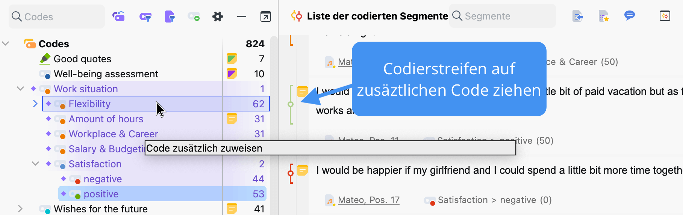The image size is (683, 215).
Task: Open the Codes panel gear settings
Action: (218, 17)
